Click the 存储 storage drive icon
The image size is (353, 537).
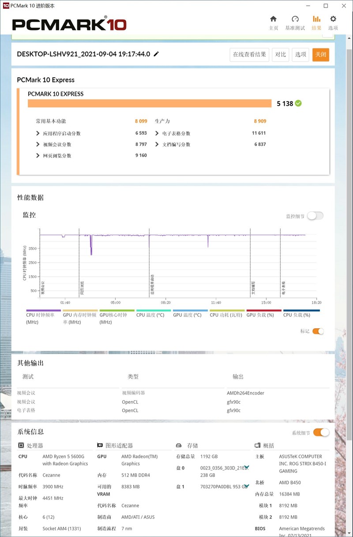(179, 445)
